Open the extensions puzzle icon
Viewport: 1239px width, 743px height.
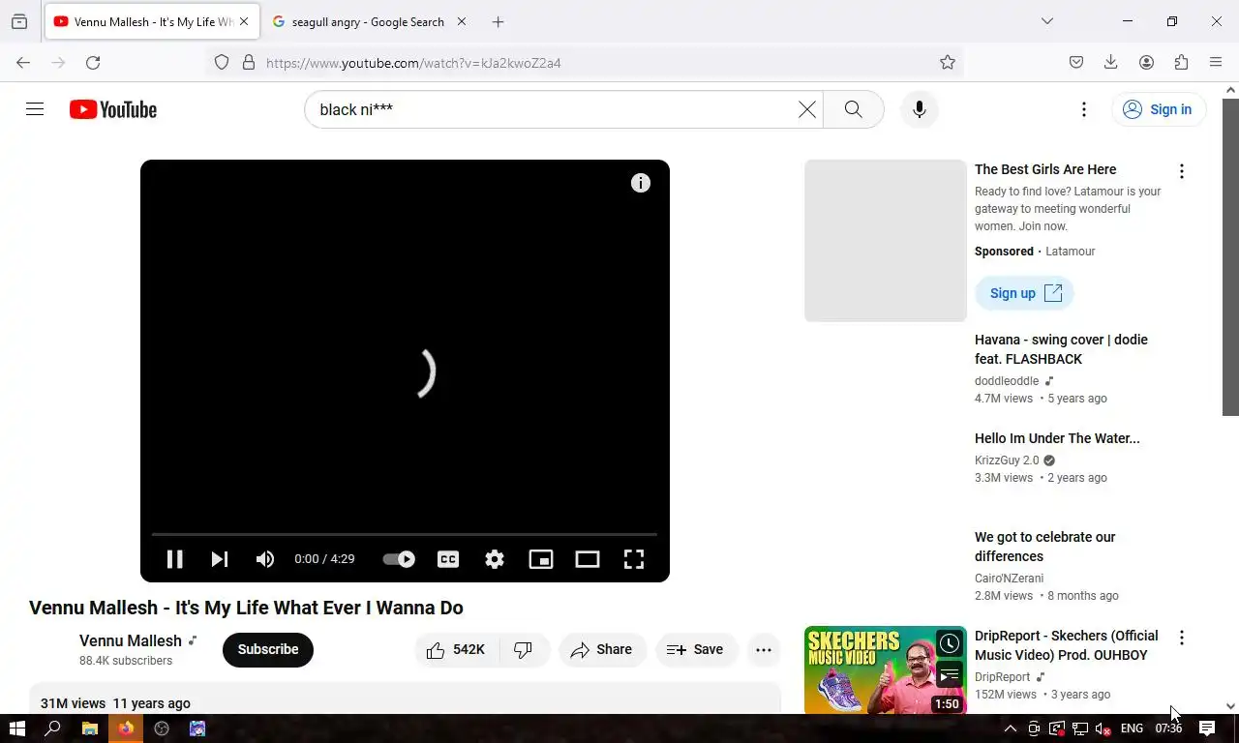tap(1181, 63)
